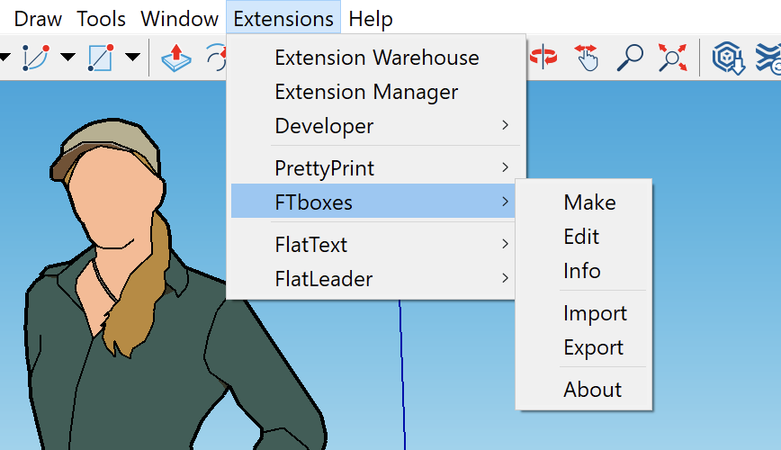Open the Arc tool dropdown arrow
The width and height of the screenshot is (781, 450).
(67, 58)
